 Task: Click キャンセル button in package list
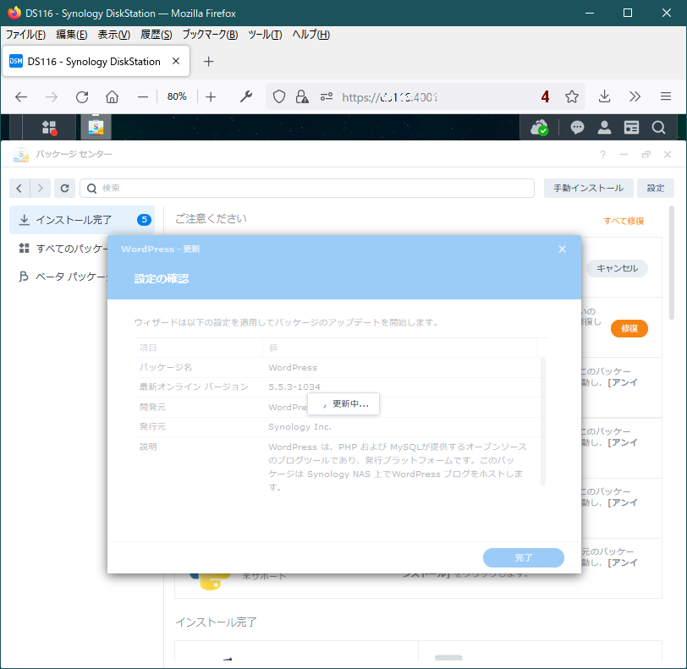coord(617,268)
